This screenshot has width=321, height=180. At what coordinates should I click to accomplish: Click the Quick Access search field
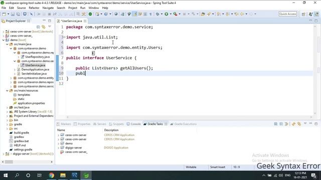[x=287, y=14]
